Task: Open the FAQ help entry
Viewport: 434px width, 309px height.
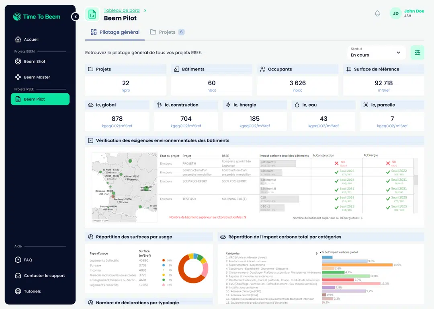Action: (x=40, y=260)
